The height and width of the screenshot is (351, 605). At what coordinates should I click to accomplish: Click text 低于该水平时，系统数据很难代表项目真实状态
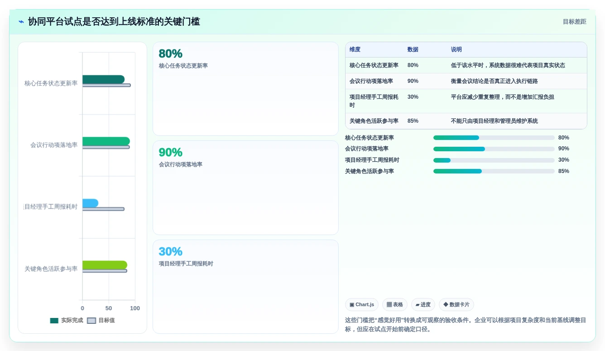[x=508, y=65]
